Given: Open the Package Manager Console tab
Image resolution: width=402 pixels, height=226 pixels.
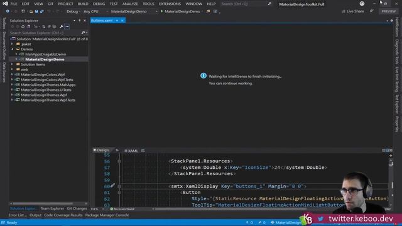Looking at the screenshot, I should [107, 215].
